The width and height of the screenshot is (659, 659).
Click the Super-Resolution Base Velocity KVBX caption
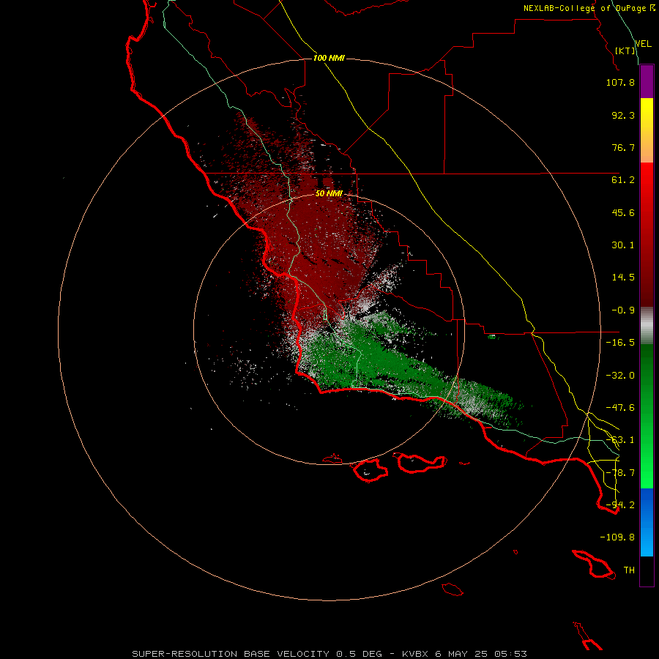point(329,654)
